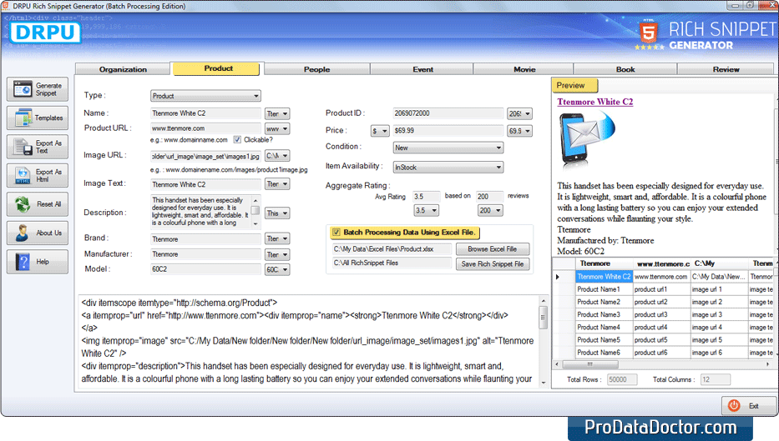Screen dimensions: 779x441
Task: Open the Avg Rating 3.5 mapping dropdown
Action: pos(427,211)
